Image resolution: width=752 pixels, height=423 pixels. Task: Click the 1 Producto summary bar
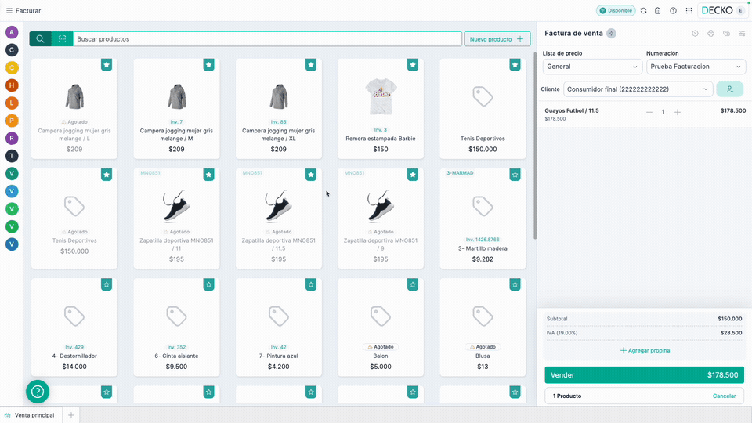(644, 396)
